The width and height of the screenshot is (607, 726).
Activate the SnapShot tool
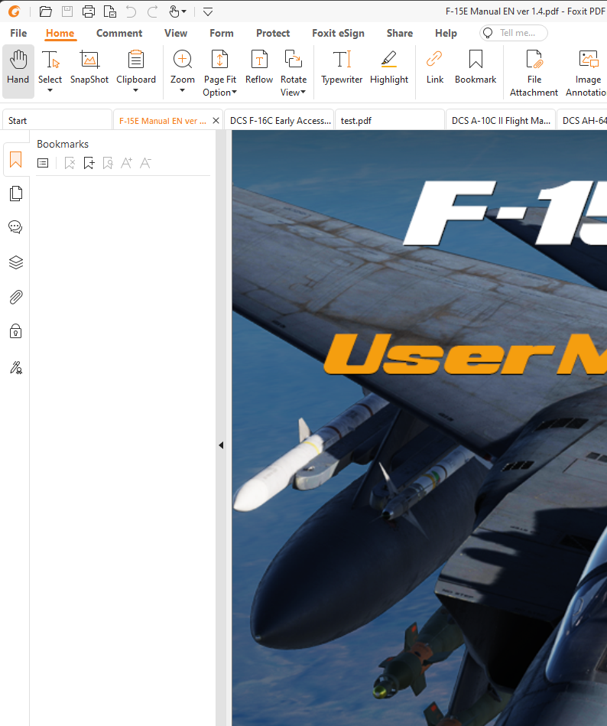coord(89,67)
